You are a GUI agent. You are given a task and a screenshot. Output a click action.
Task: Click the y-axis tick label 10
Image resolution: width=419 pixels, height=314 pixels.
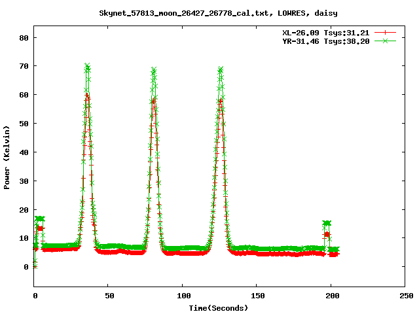(24, 238)
